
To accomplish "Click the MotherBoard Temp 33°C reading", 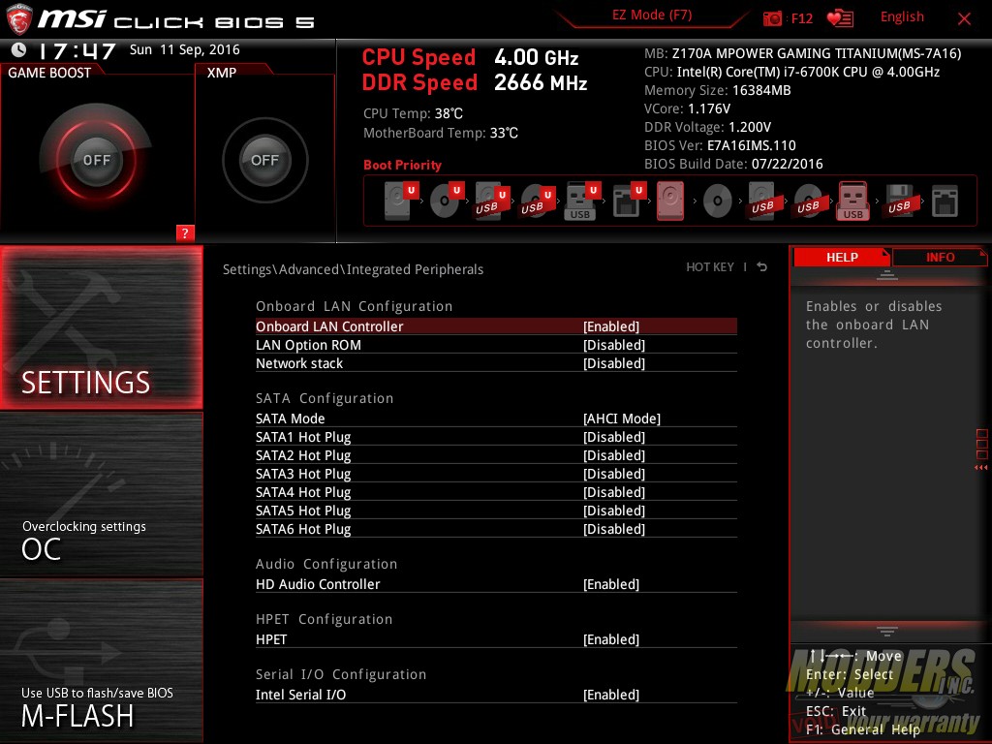I will (441, 133).
